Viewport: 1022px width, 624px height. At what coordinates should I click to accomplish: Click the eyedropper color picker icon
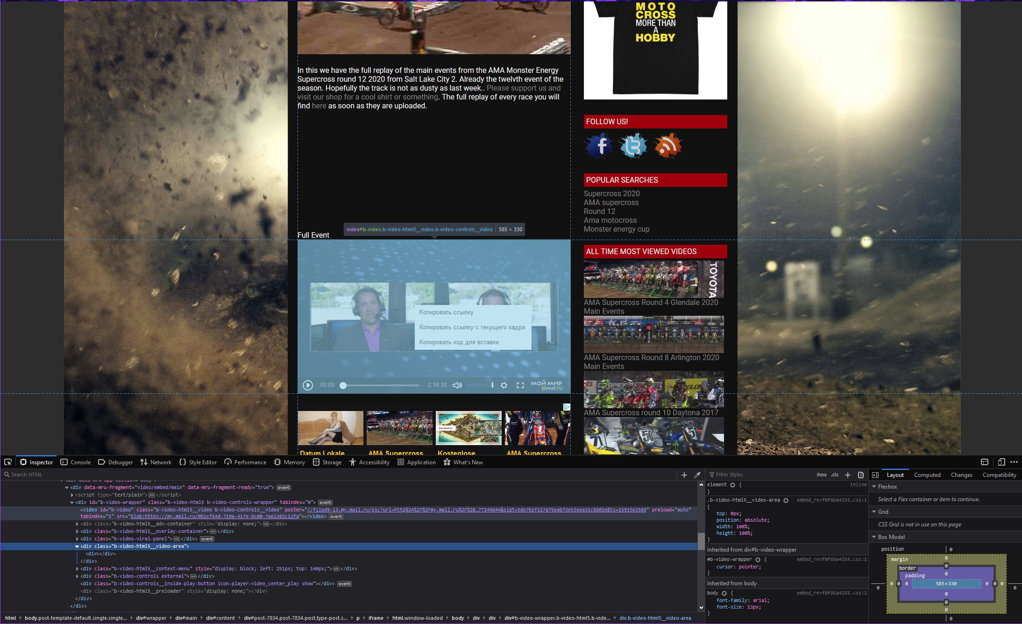coord(697,475)
